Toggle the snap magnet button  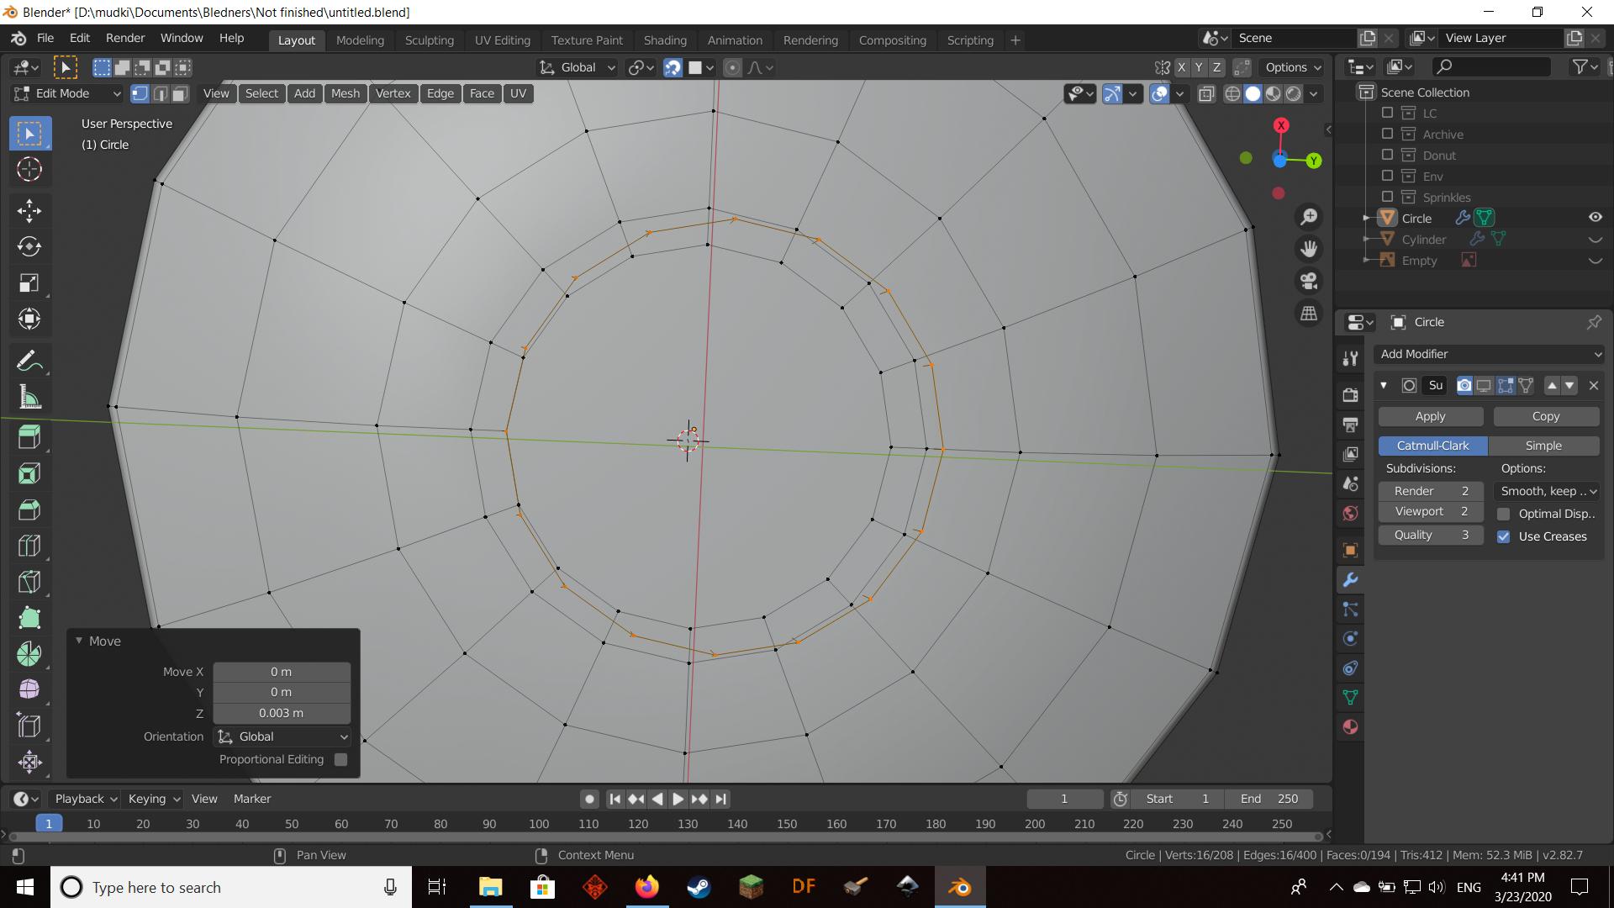(x=672, y=67)
